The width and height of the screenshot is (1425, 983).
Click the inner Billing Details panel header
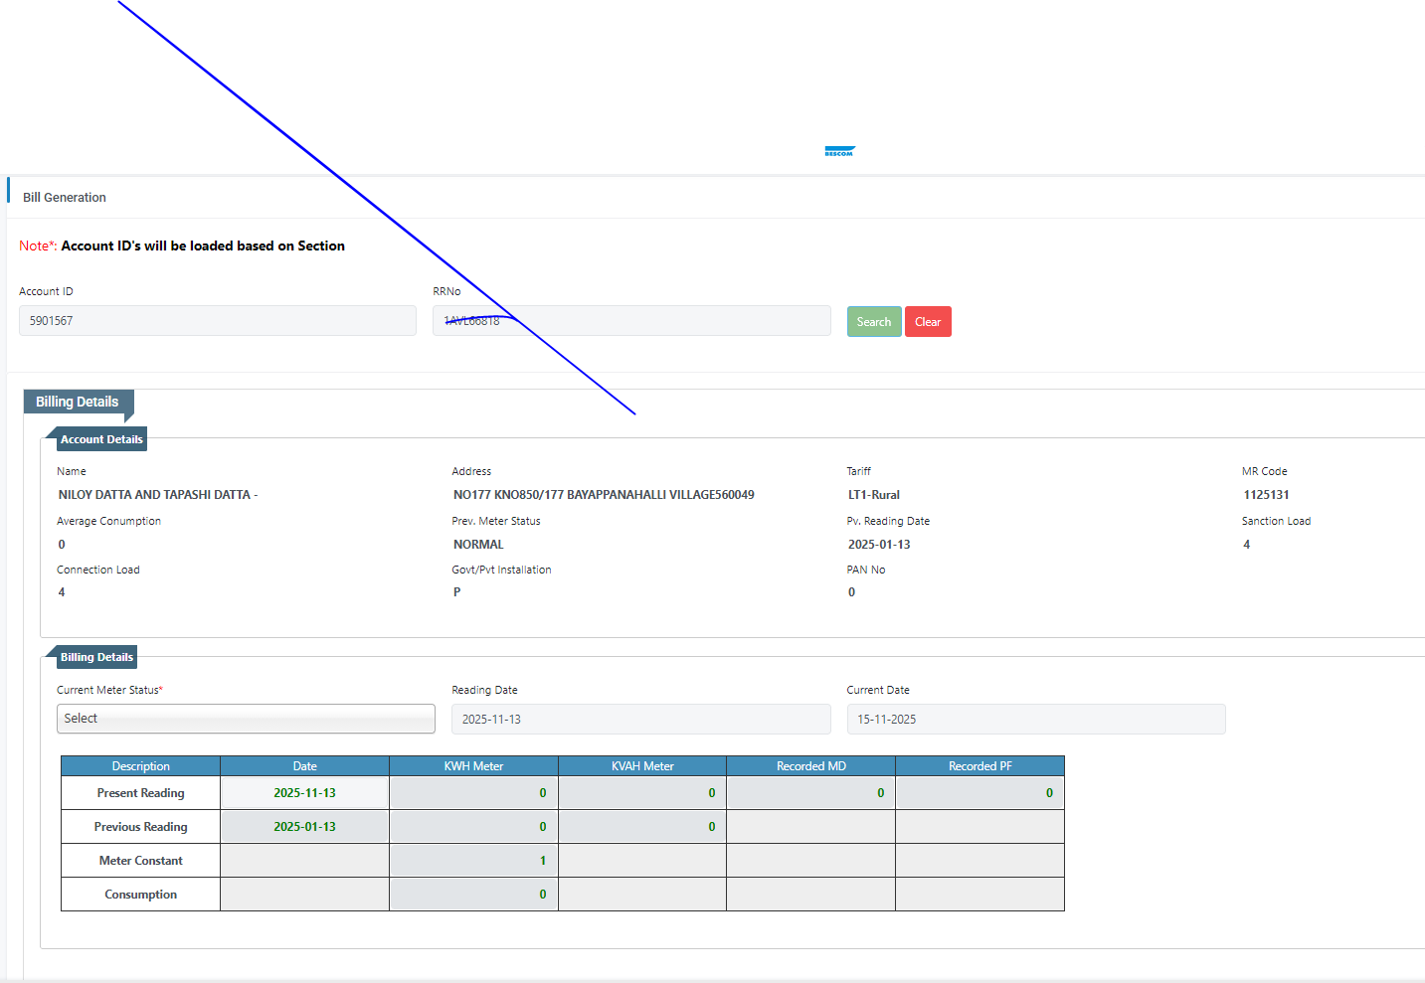click(96, 657)
